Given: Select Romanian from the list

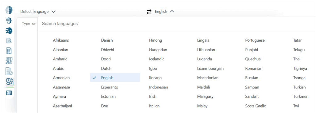Looking at the screenshot, I should pos(254,68).
